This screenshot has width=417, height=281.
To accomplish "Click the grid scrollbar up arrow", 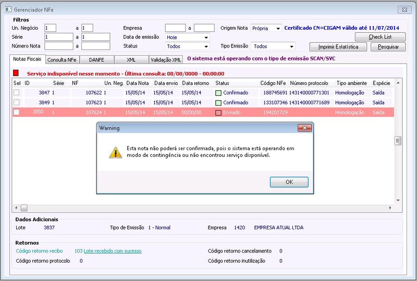I will [x=398, y=83].
